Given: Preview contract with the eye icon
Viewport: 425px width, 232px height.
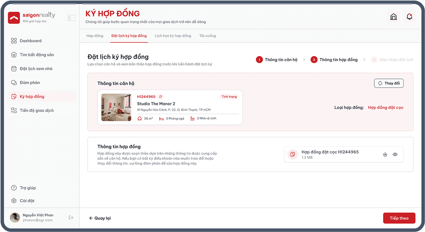Looking at the screenshot, I should point(395,154).
